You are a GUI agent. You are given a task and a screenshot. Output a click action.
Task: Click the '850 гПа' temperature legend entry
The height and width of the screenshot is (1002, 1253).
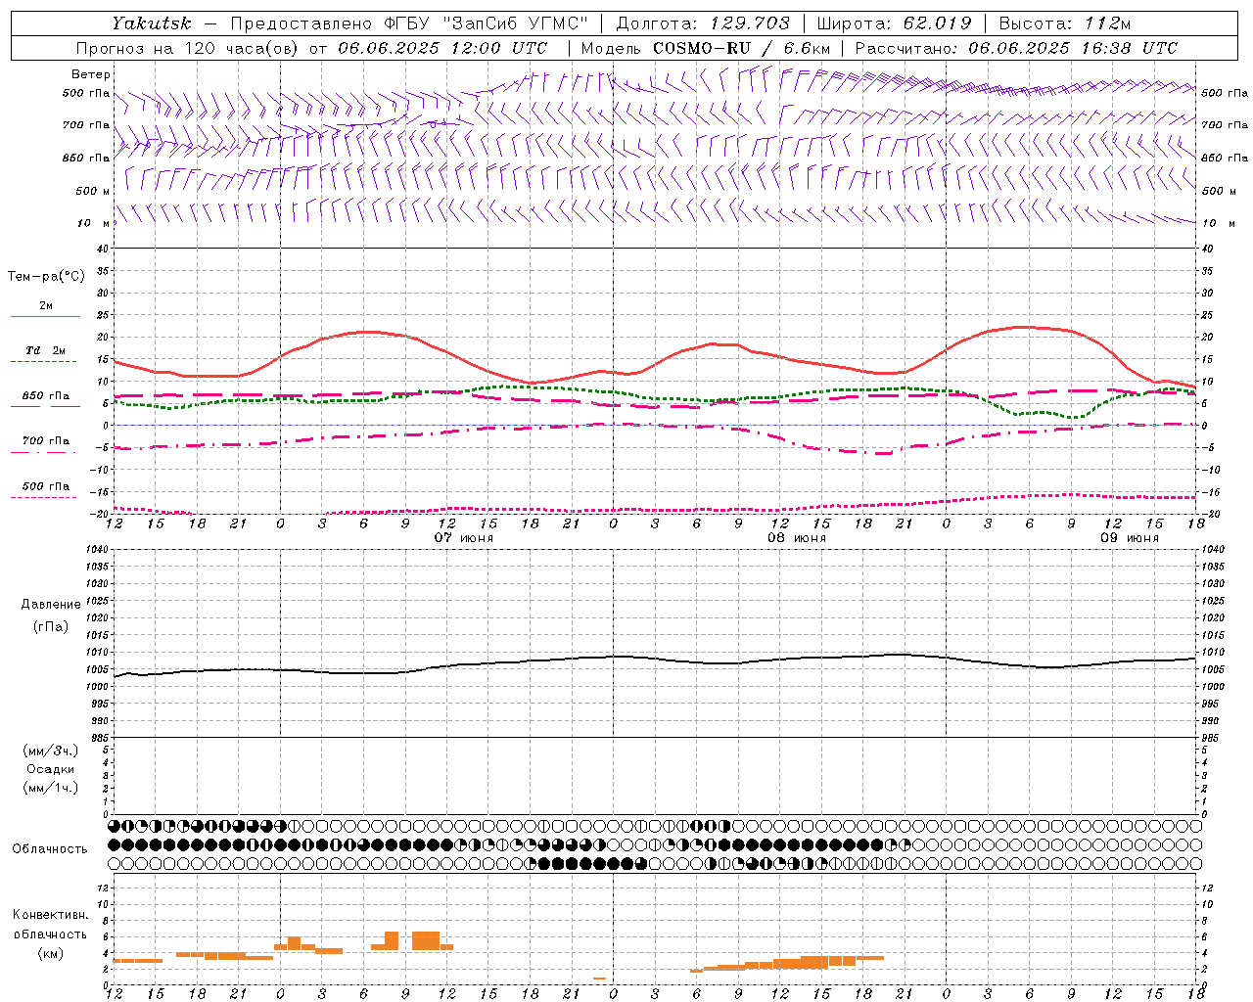[x=45, y=396]
